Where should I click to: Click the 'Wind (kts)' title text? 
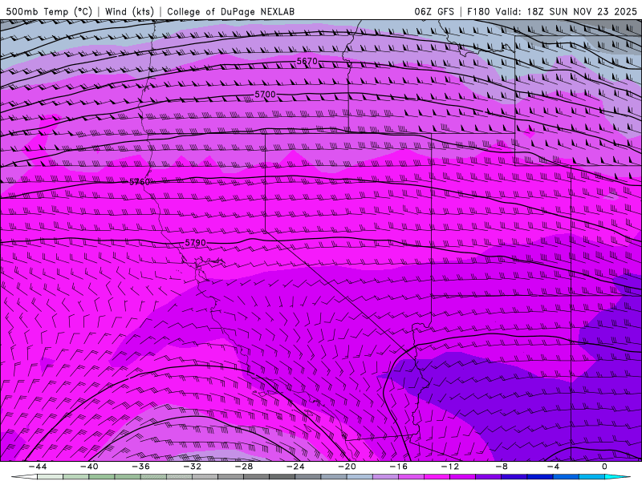(x=129, y=11)
